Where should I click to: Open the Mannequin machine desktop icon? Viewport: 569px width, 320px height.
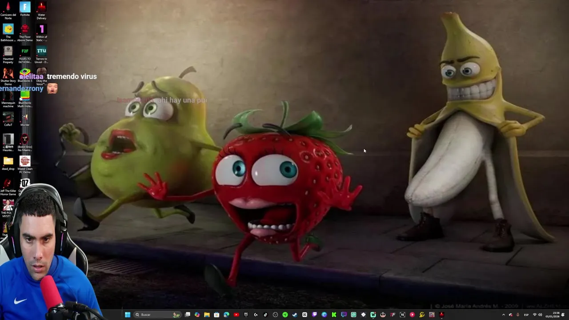point(8,99)
